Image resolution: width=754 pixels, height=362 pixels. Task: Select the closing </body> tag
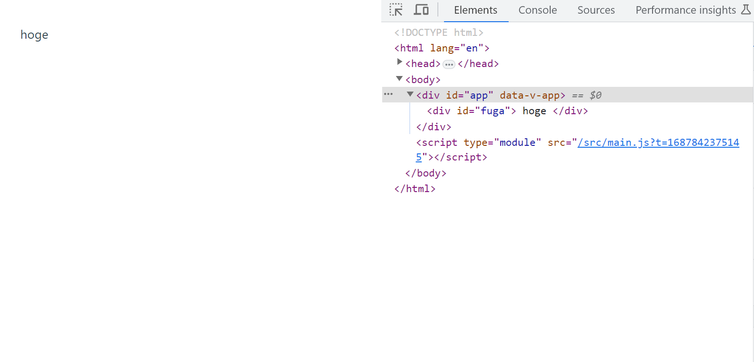coord(426,173)
